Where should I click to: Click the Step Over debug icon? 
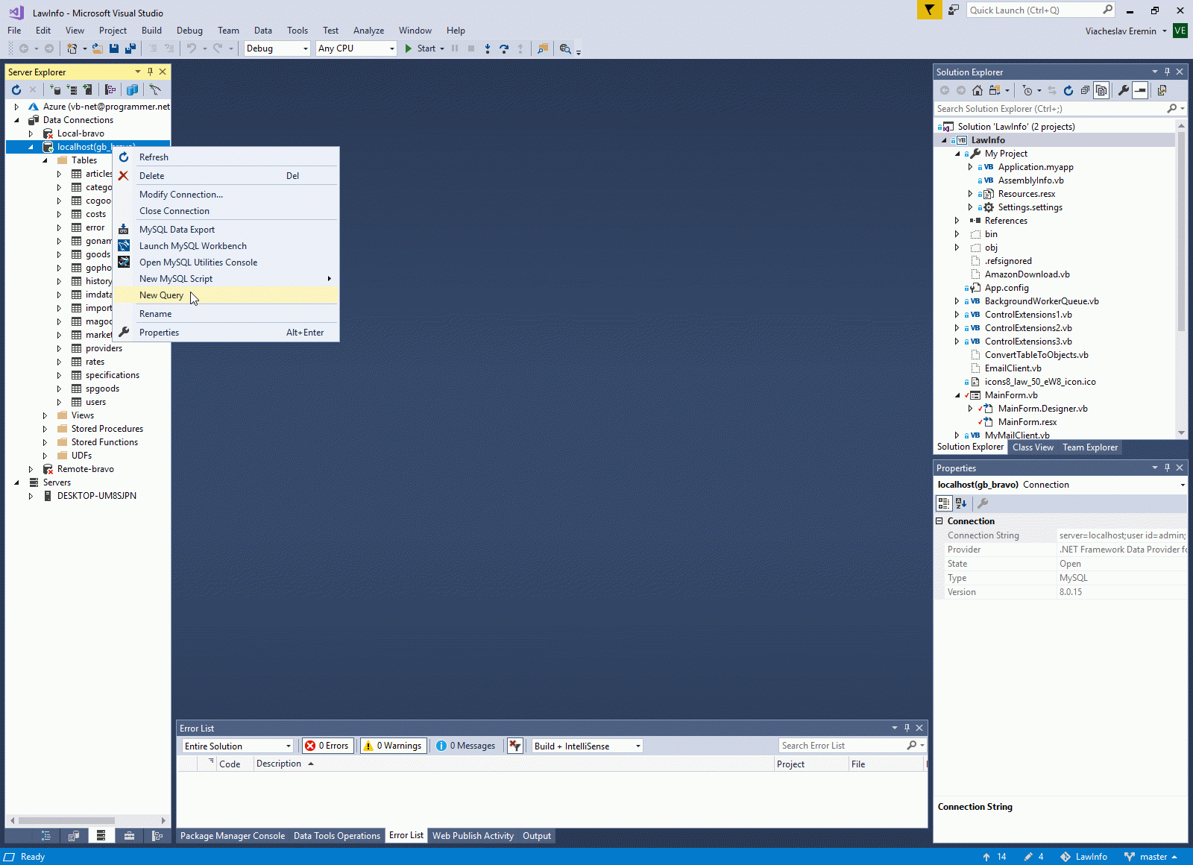pyautogui.click(x=504, y=48)
